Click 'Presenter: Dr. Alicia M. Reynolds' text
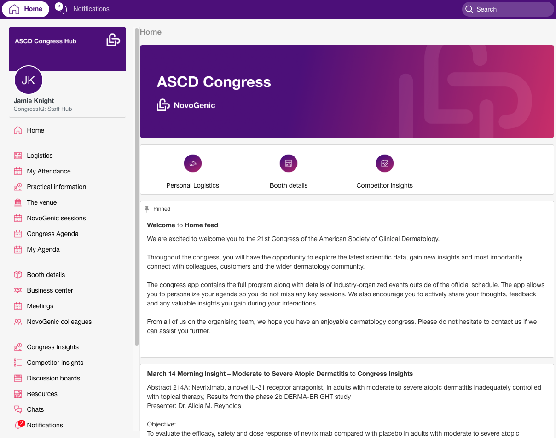This screenshot has width=556, height=438. 194,406
